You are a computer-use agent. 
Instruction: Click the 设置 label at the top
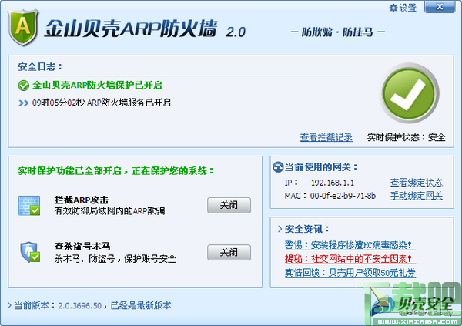click(408, 8)
